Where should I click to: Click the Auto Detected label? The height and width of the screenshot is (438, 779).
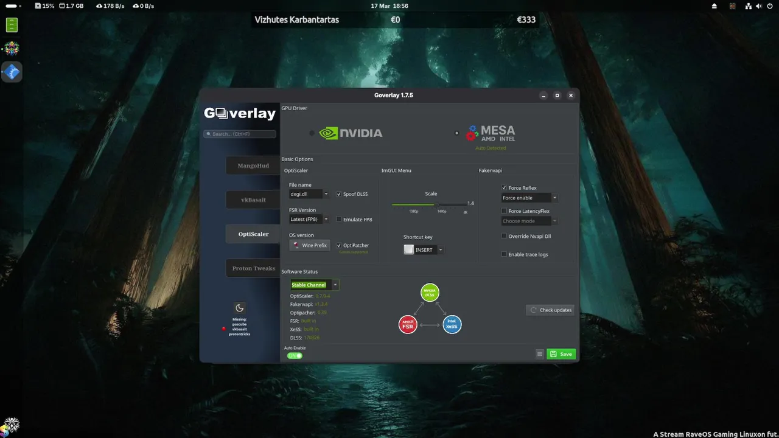[491, 148]
